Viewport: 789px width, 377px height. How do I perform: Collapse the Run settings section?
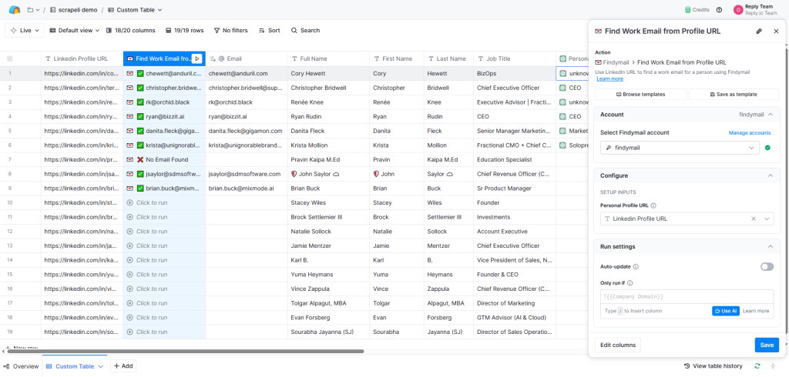[x=771, y=247]
